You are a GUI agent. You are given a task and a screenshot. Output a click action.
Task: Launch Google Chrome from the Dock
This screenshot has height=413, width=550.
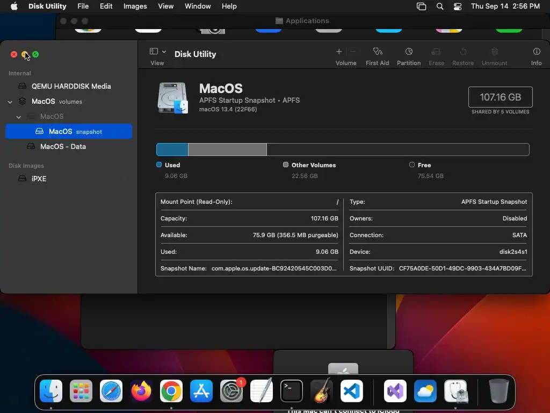click(x=171, y=391)
